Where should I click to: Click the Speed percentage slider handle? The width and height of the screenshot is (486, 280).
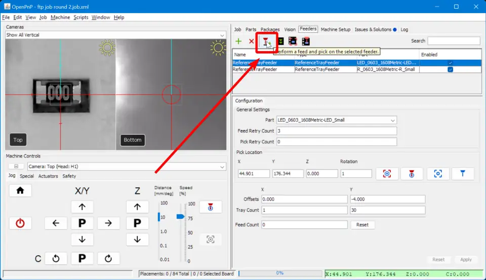click(x=180, y=217)
